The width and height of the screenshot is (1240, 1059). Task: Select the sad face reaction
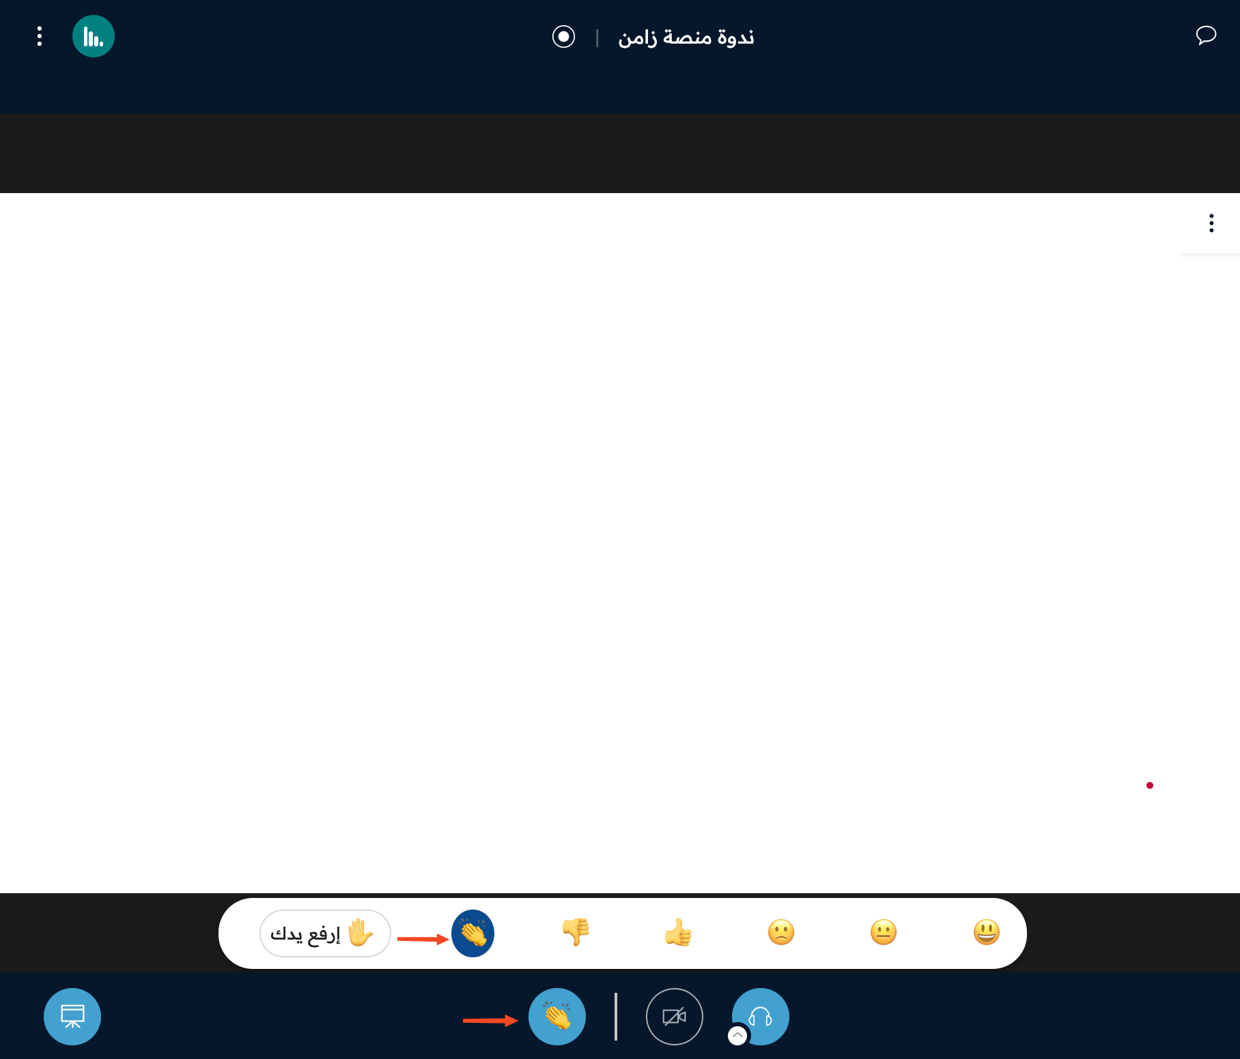tap(781, 932)
